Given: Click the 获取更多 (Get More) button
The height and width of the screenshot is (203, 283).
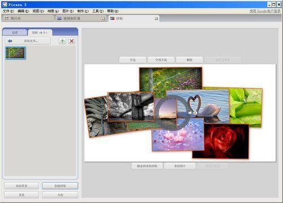Looking at the screenshot, I should (28, 41).
